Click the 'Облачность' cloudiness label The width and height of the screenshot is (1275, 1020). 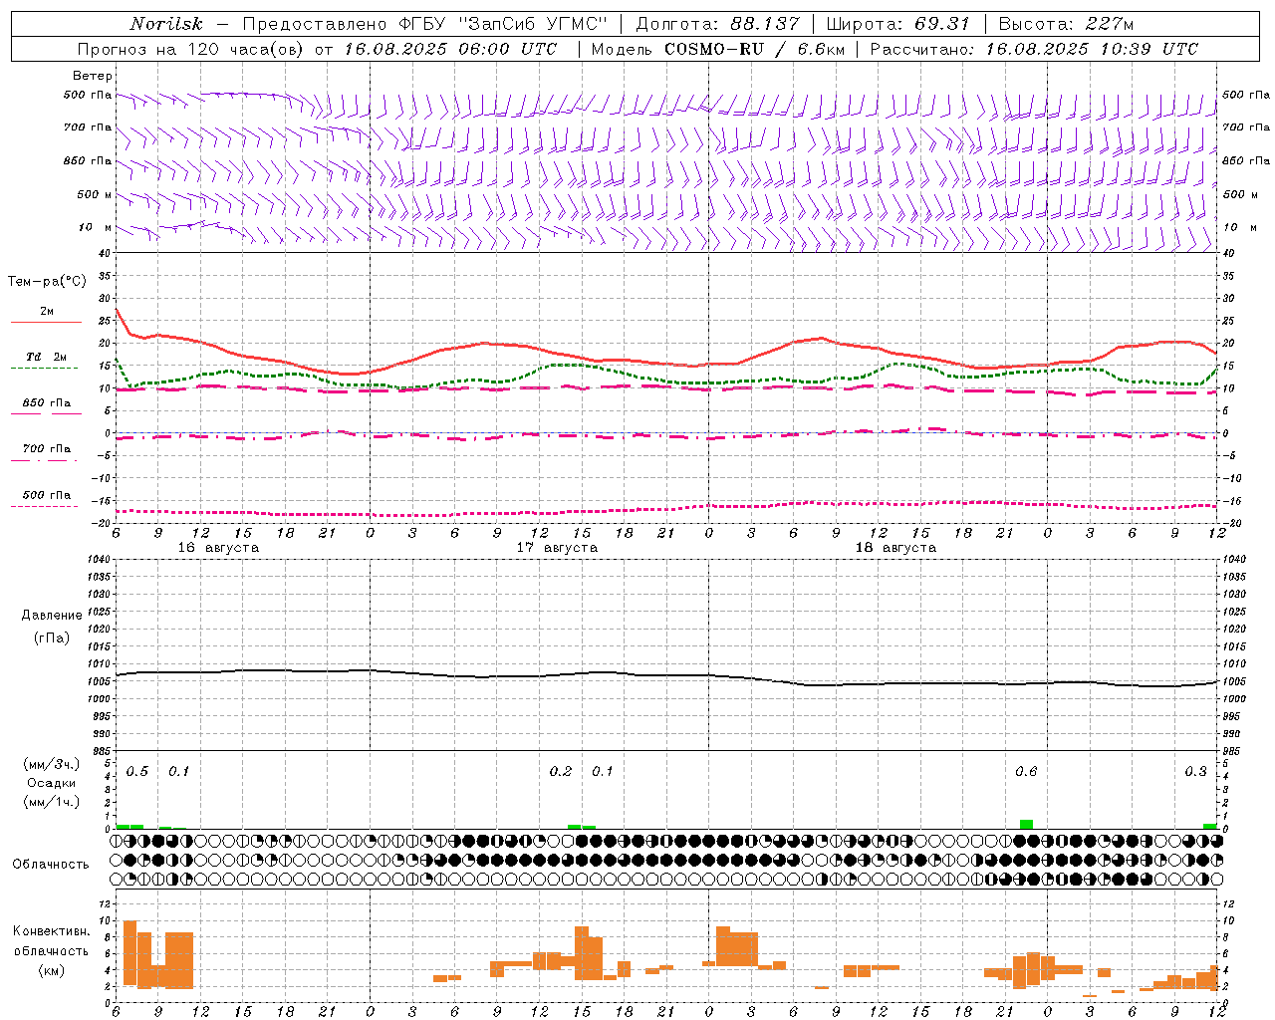51,865
